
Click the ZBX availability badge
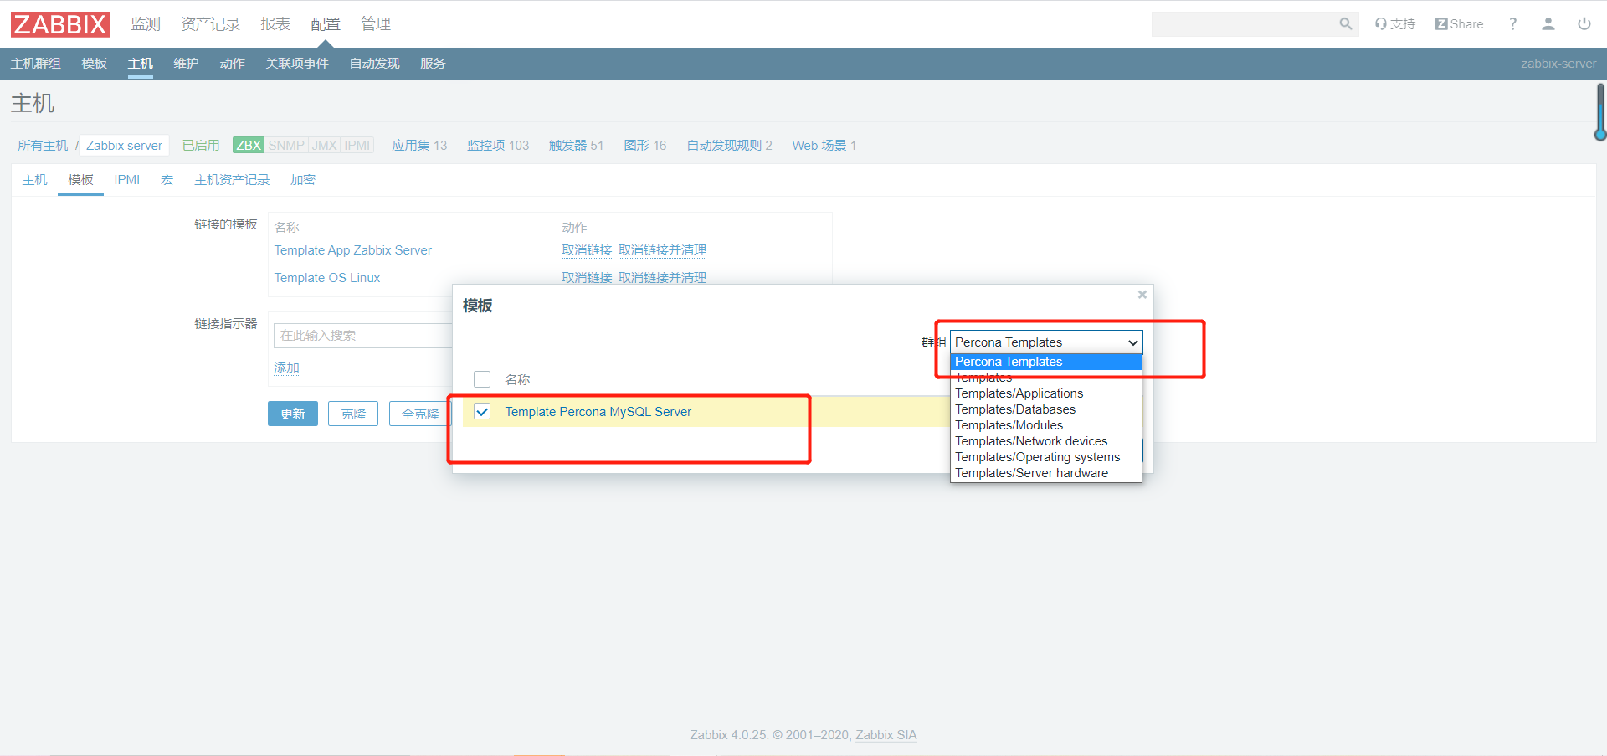coord(249,145)
